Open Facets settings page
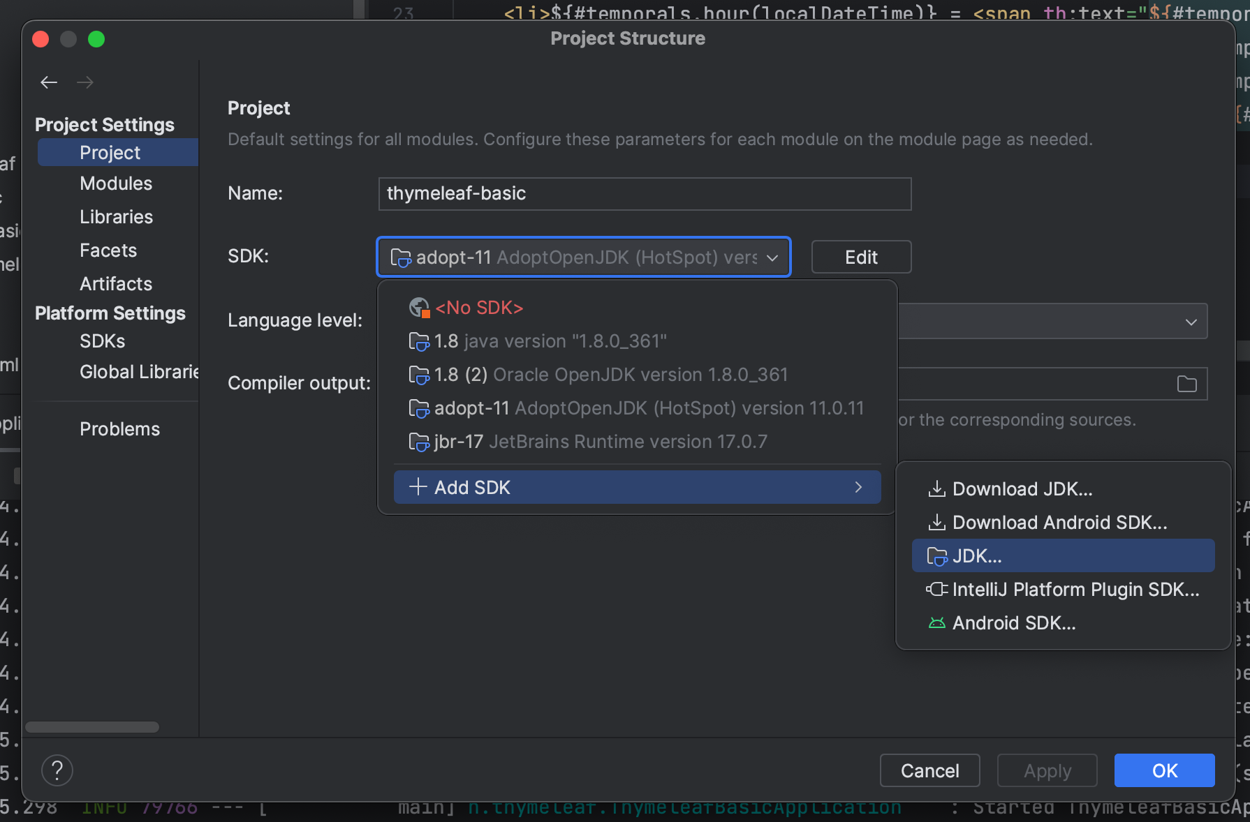The image size is (1250, 822). pyautogui.click(x=108, y=251)
